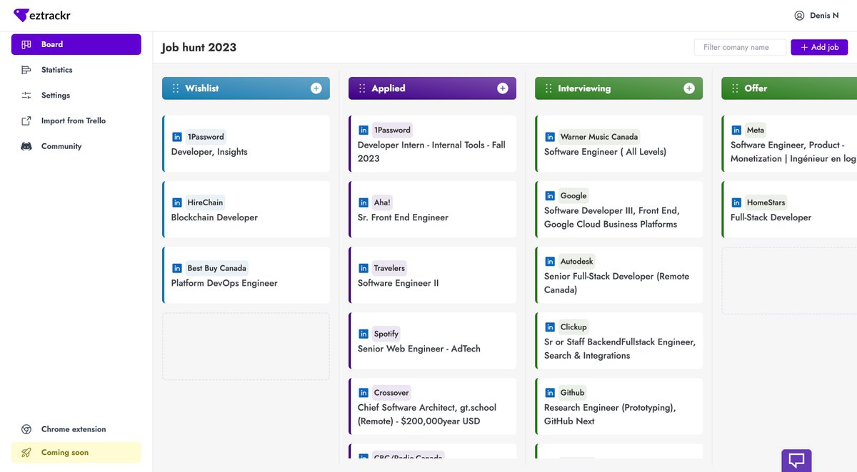857x472 pixels.
Task: Open the Denis N user profile icon
Action: point(799,16)
